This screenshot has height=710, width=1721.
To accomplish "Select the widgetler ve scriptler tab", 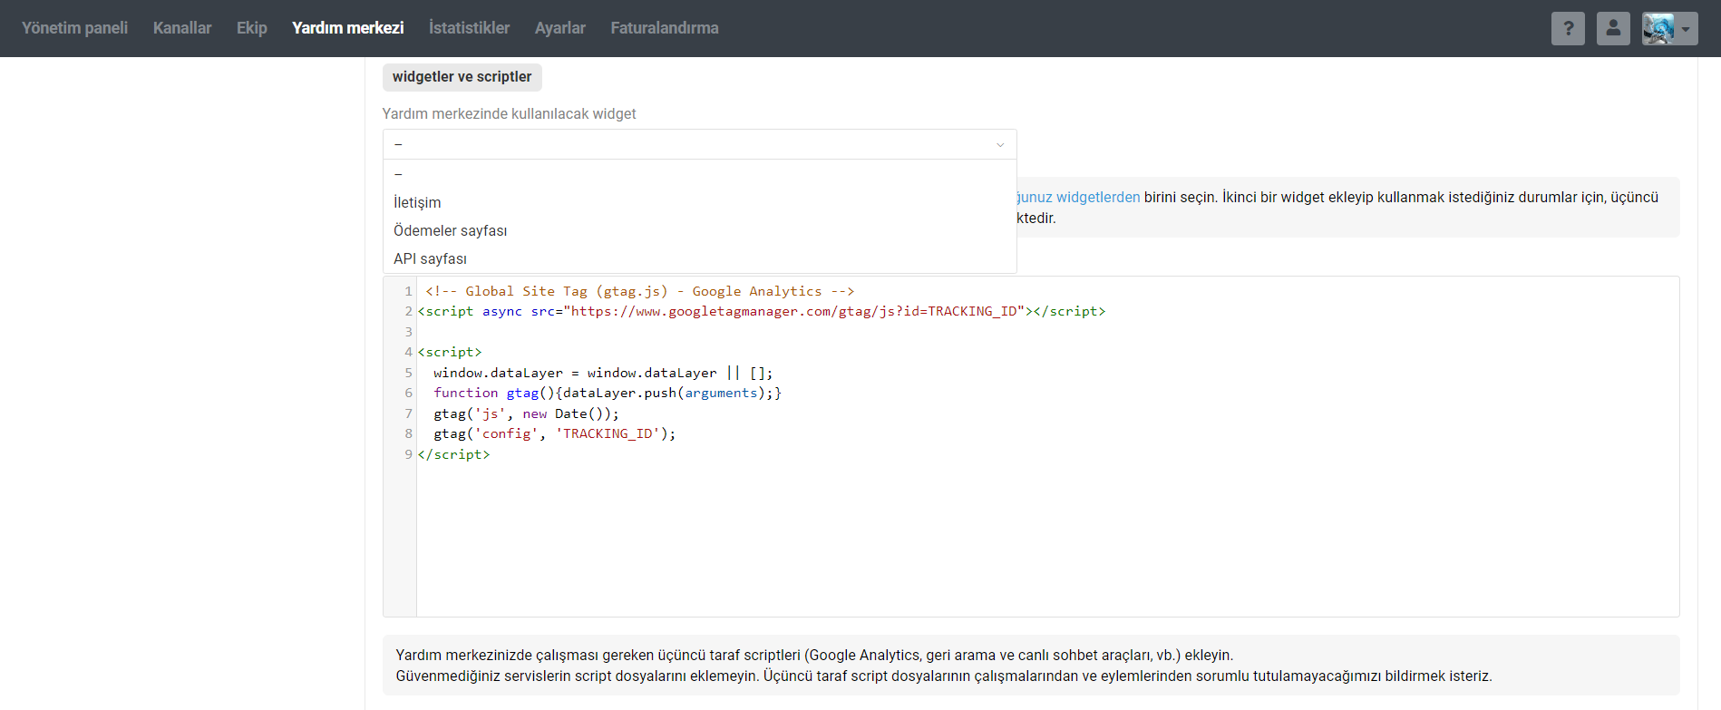I will coord(462,77).
